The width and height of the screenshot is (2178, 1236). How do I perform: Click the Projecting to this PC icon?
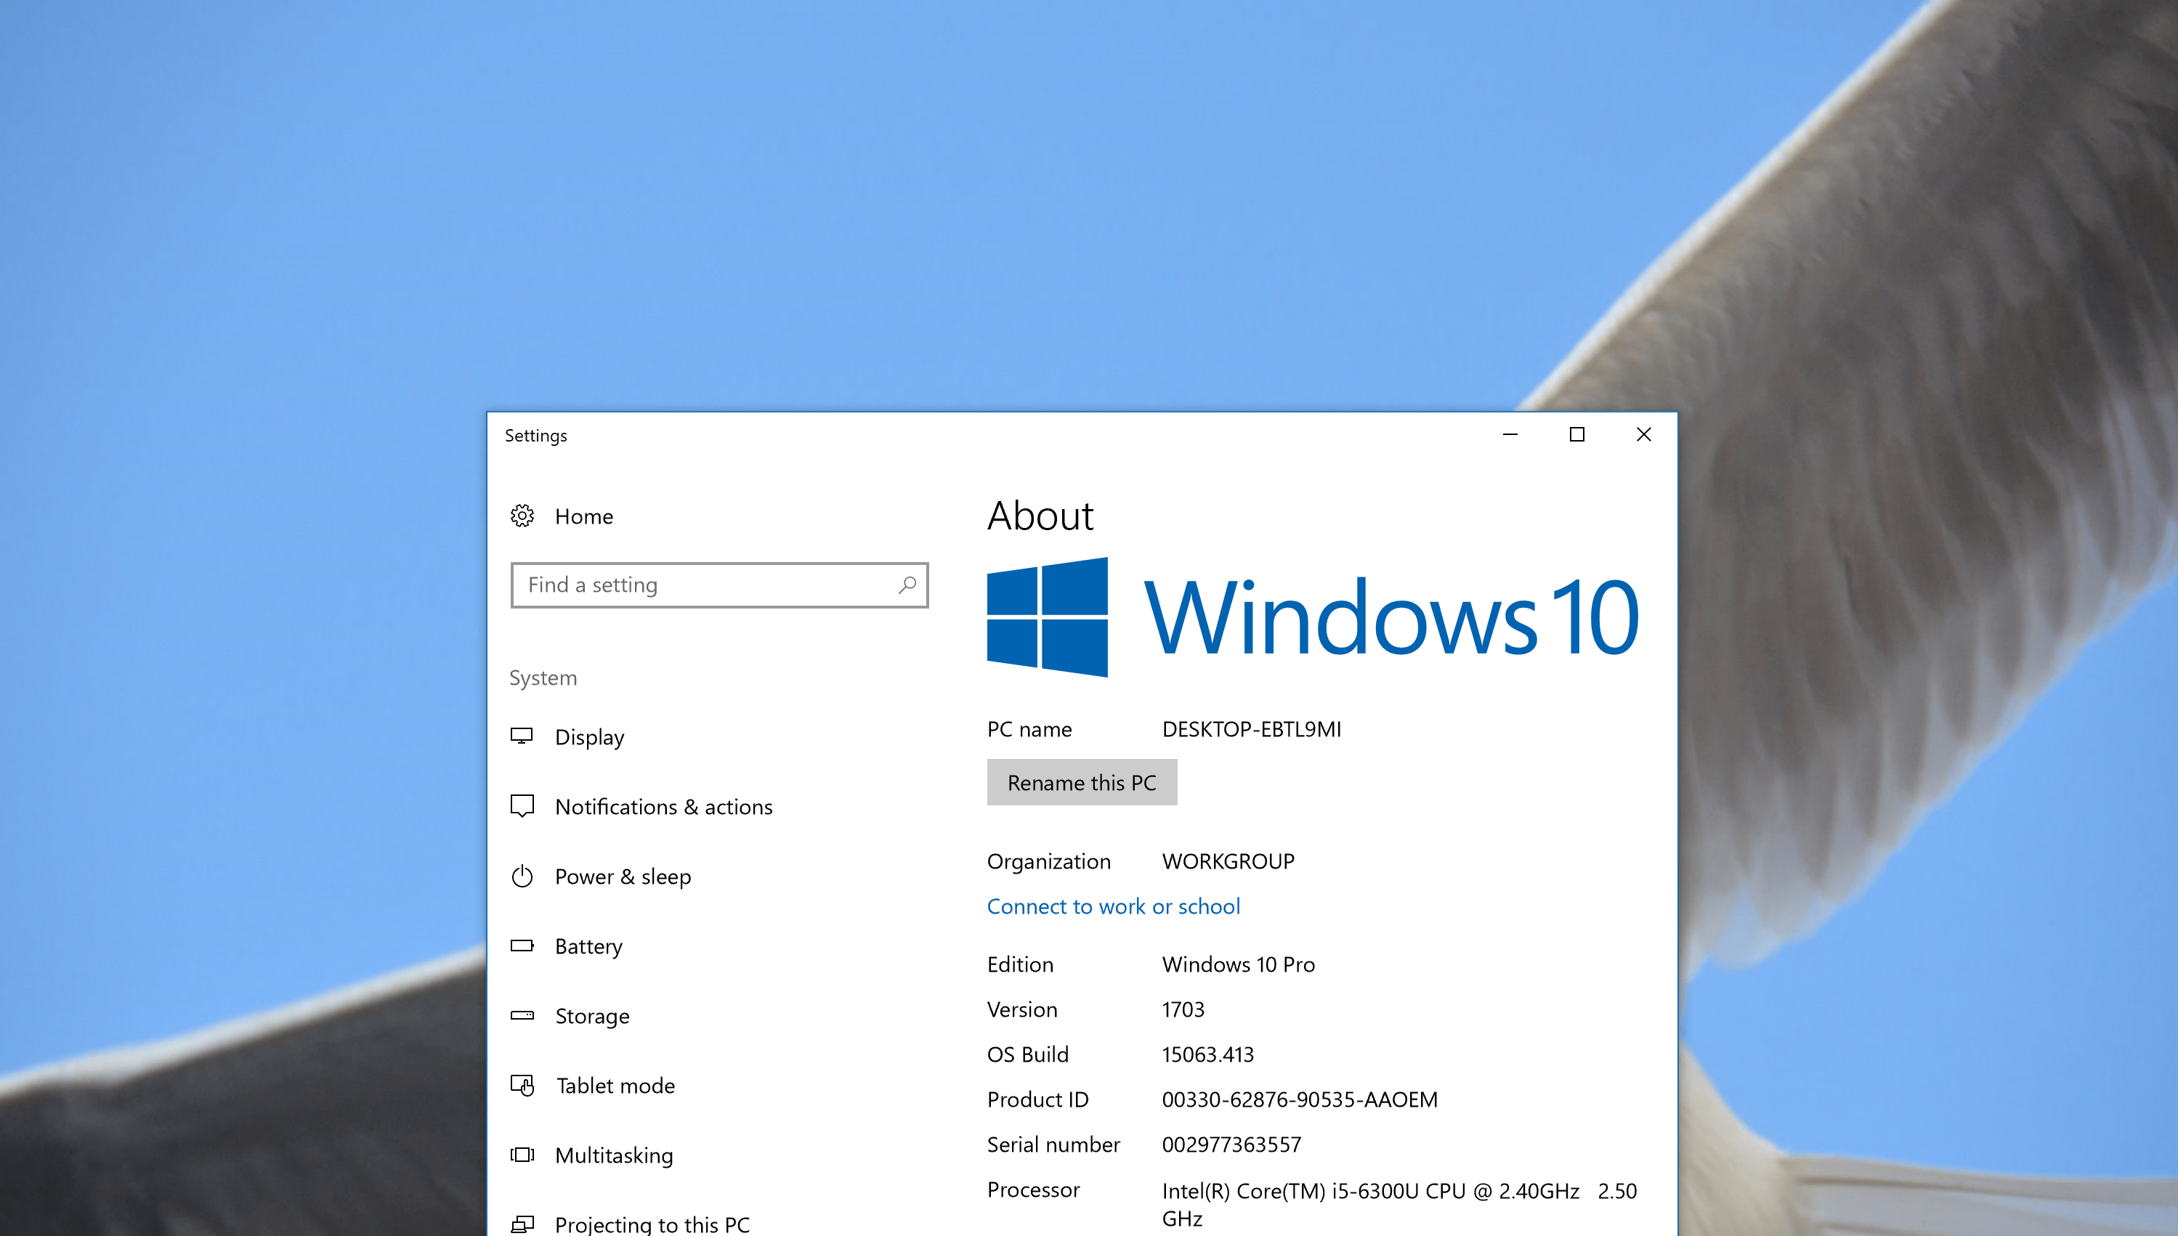point(522,1223)
